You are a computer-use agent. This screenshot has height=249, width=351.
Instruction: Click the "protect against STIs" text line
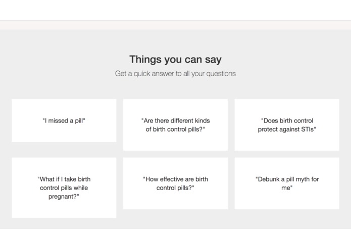pos(287,130)
